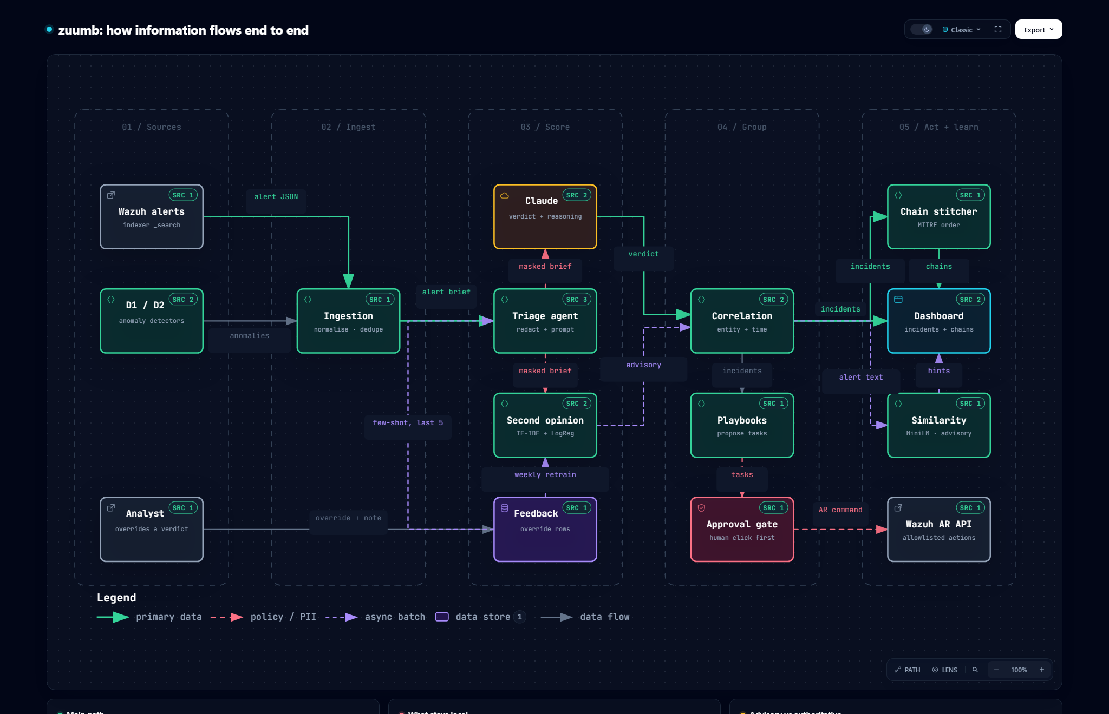The height and width of the screenshot is (714, 1109).
Task: Click the window icon on Dashboard node
Action: tap(898, 299)
